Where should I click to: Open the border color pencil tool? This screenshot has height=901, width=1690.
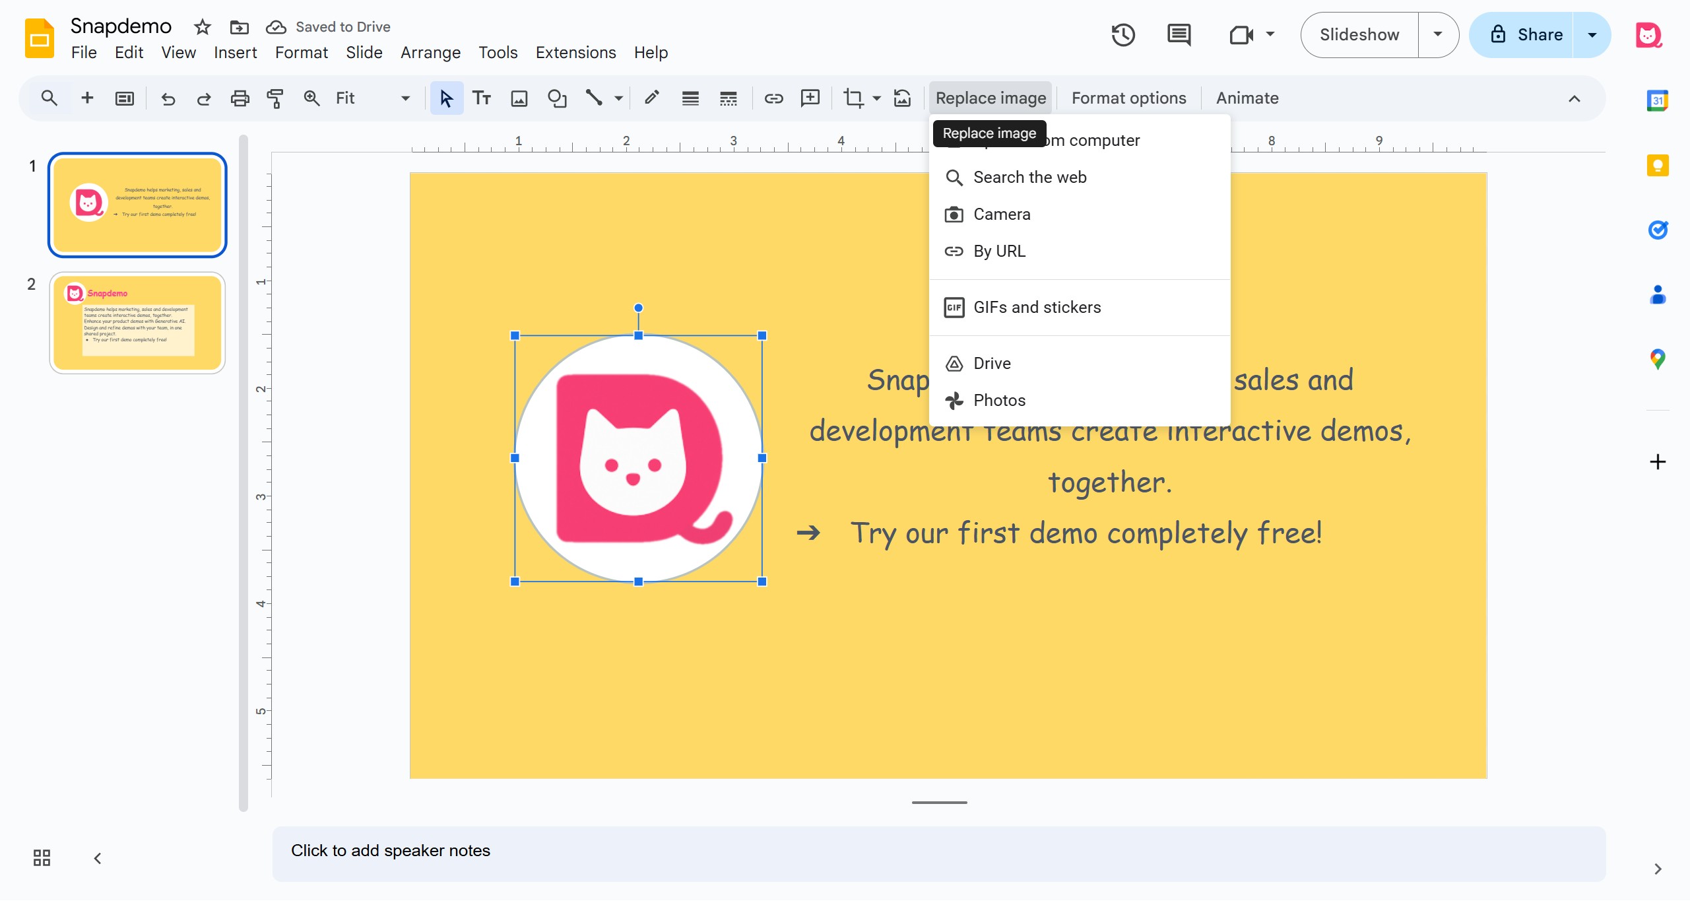click(652, 98)
